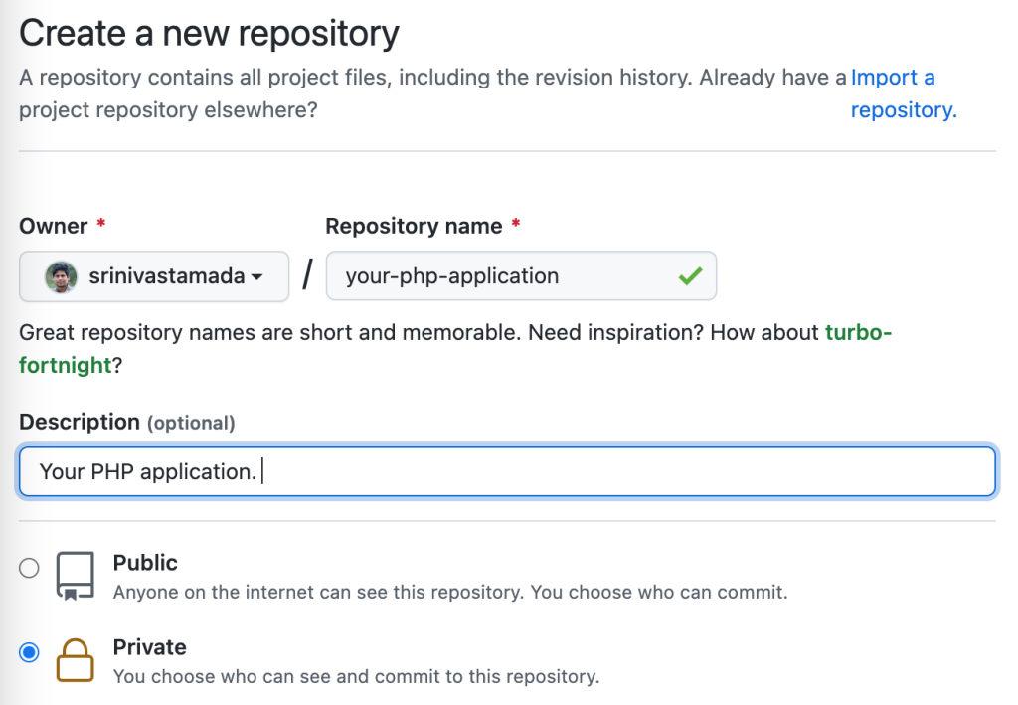Click the slash separator between owner and name
Screen dimensions: 1018x705
point(308,274)
